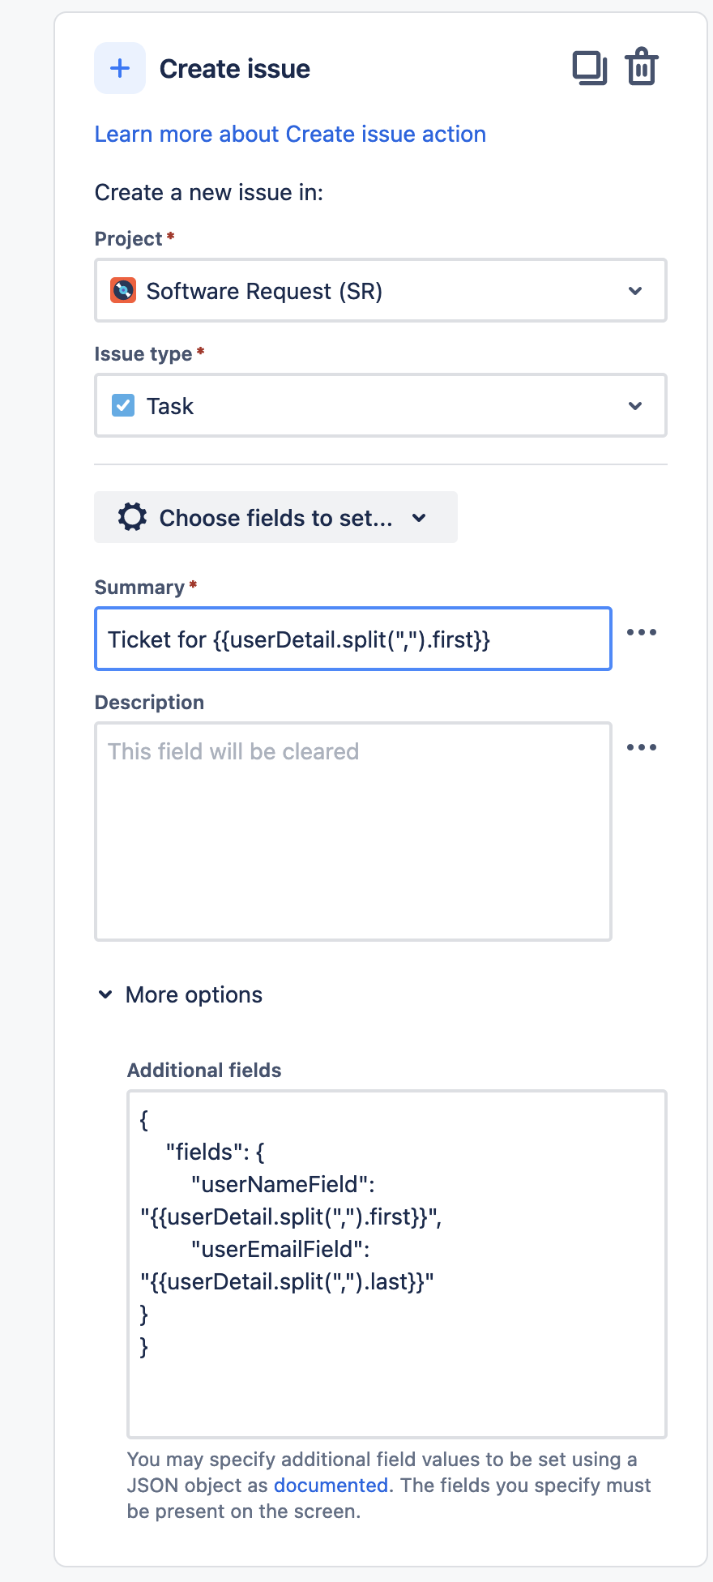Click the documented hyperlink below Additional fields
This screenshot has height=1582, width=713.
330,1485
